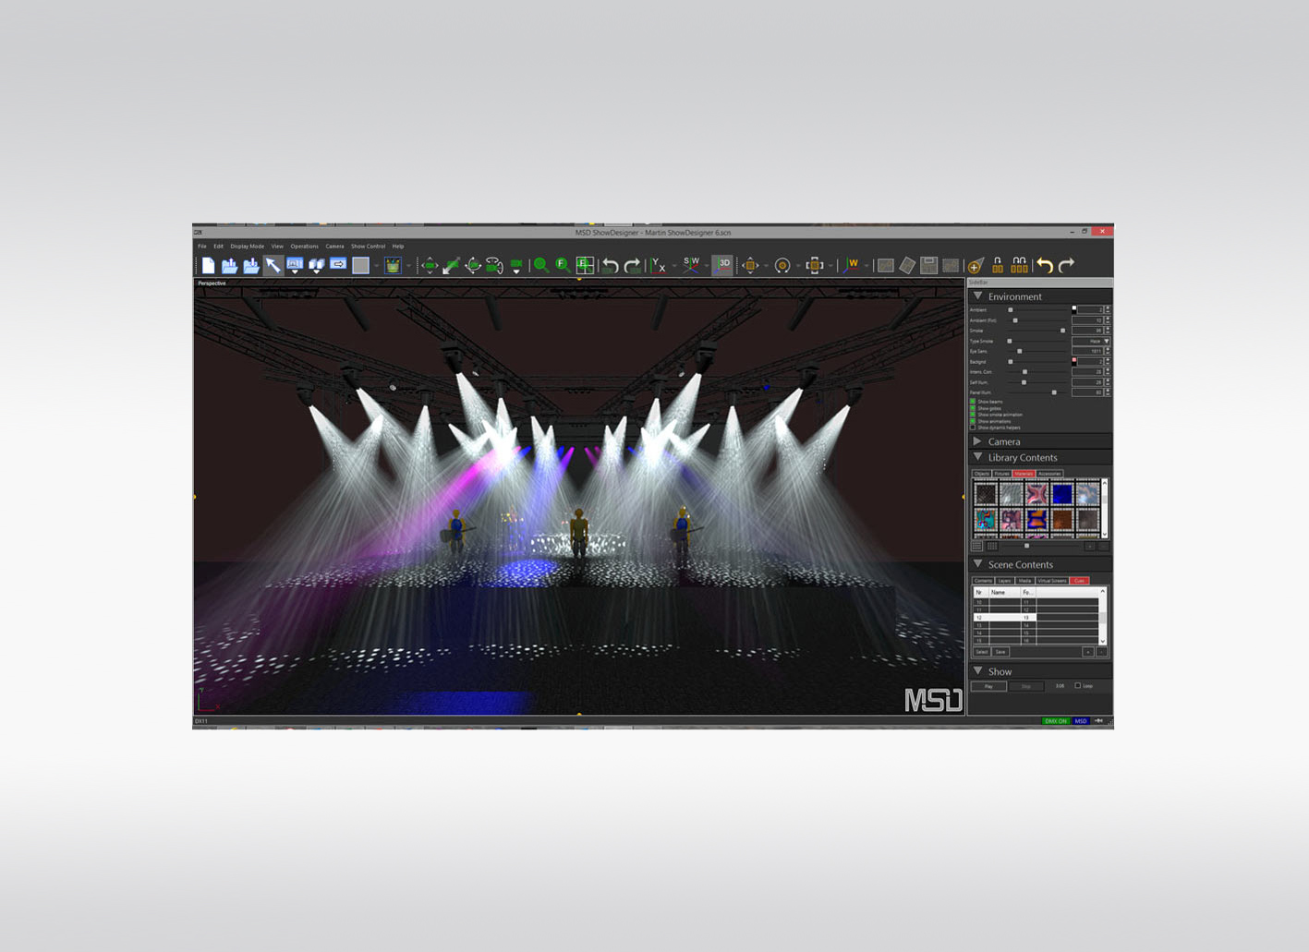Click the green magnifier zoom tool
The width and height of the screenshot is (1309, 952).
point(540,265)
